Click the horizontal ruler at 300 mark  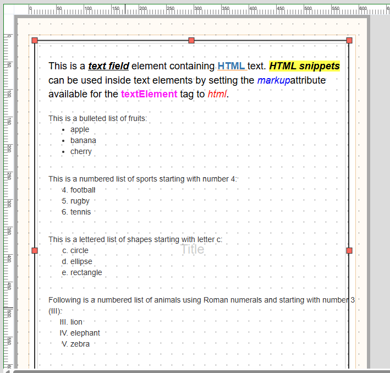click(x=198, y=10)
